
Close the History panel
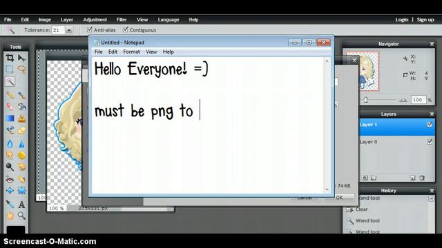point(432,191)
